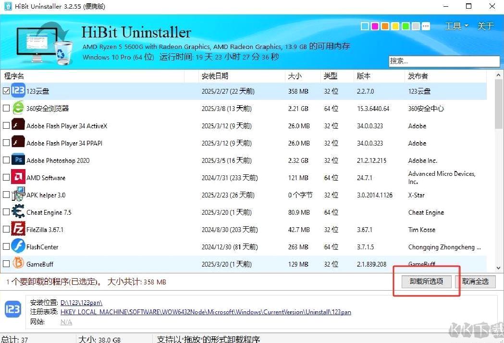Choose the gray theme color swatch
Viewport: 504px width, 343px height.
(416, 26)
